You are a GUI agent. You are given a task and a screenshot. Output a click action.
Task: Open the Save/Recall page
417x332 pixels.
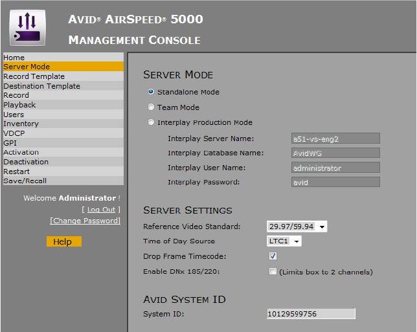(63, 181)
